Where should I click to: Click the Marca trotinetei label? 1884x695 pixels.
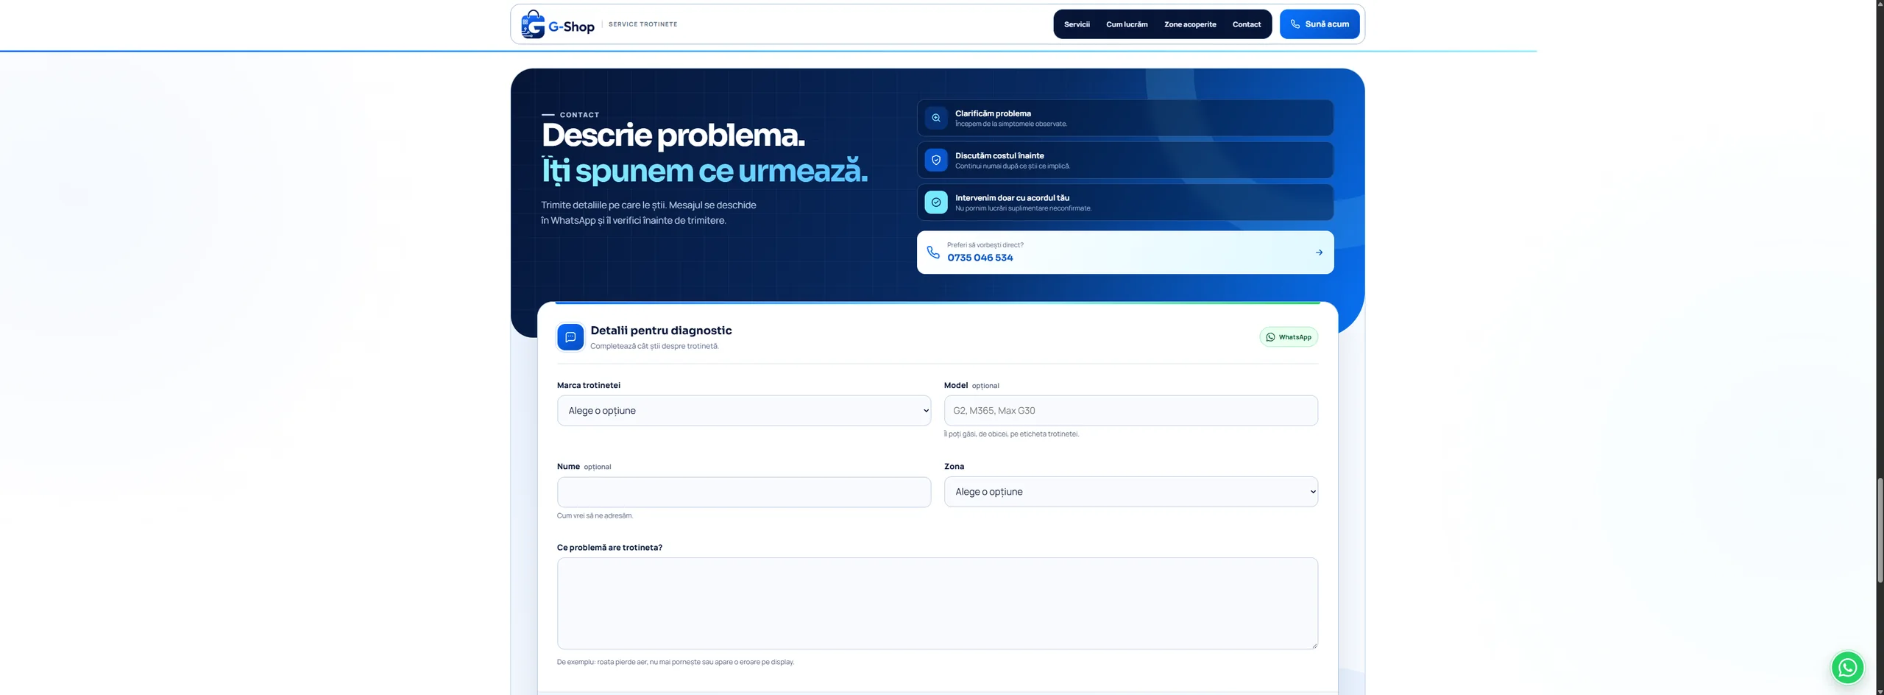point(588,385)
